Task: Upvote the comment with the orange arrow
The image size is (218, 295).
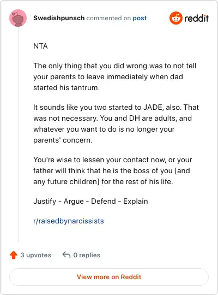Action: pyautogui.click(x=14, y=255)
